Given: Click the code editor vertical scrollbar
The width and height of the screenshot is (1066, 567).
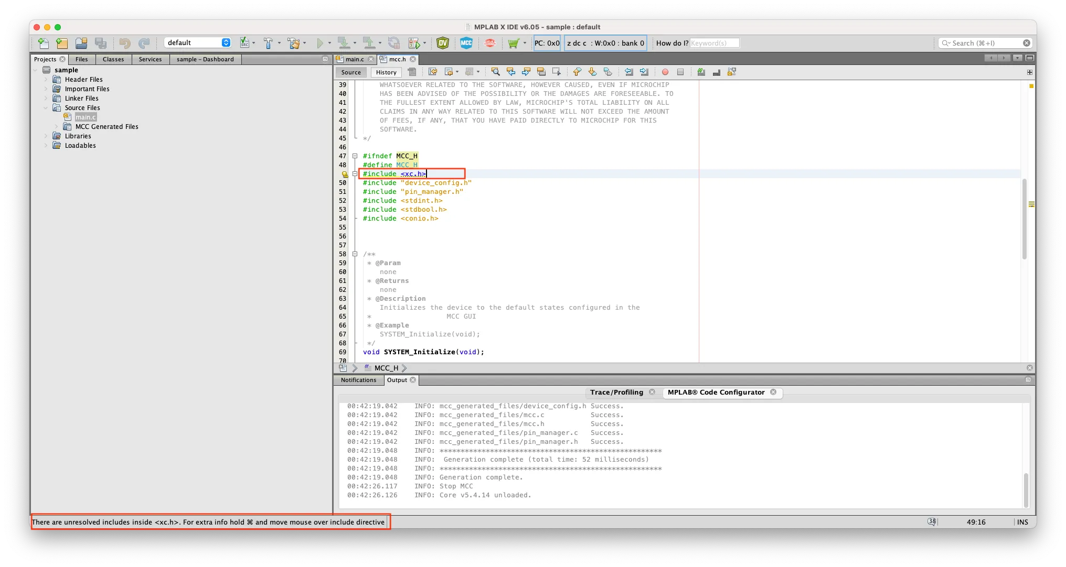Looking at the screenshot, I should 1025,219.
